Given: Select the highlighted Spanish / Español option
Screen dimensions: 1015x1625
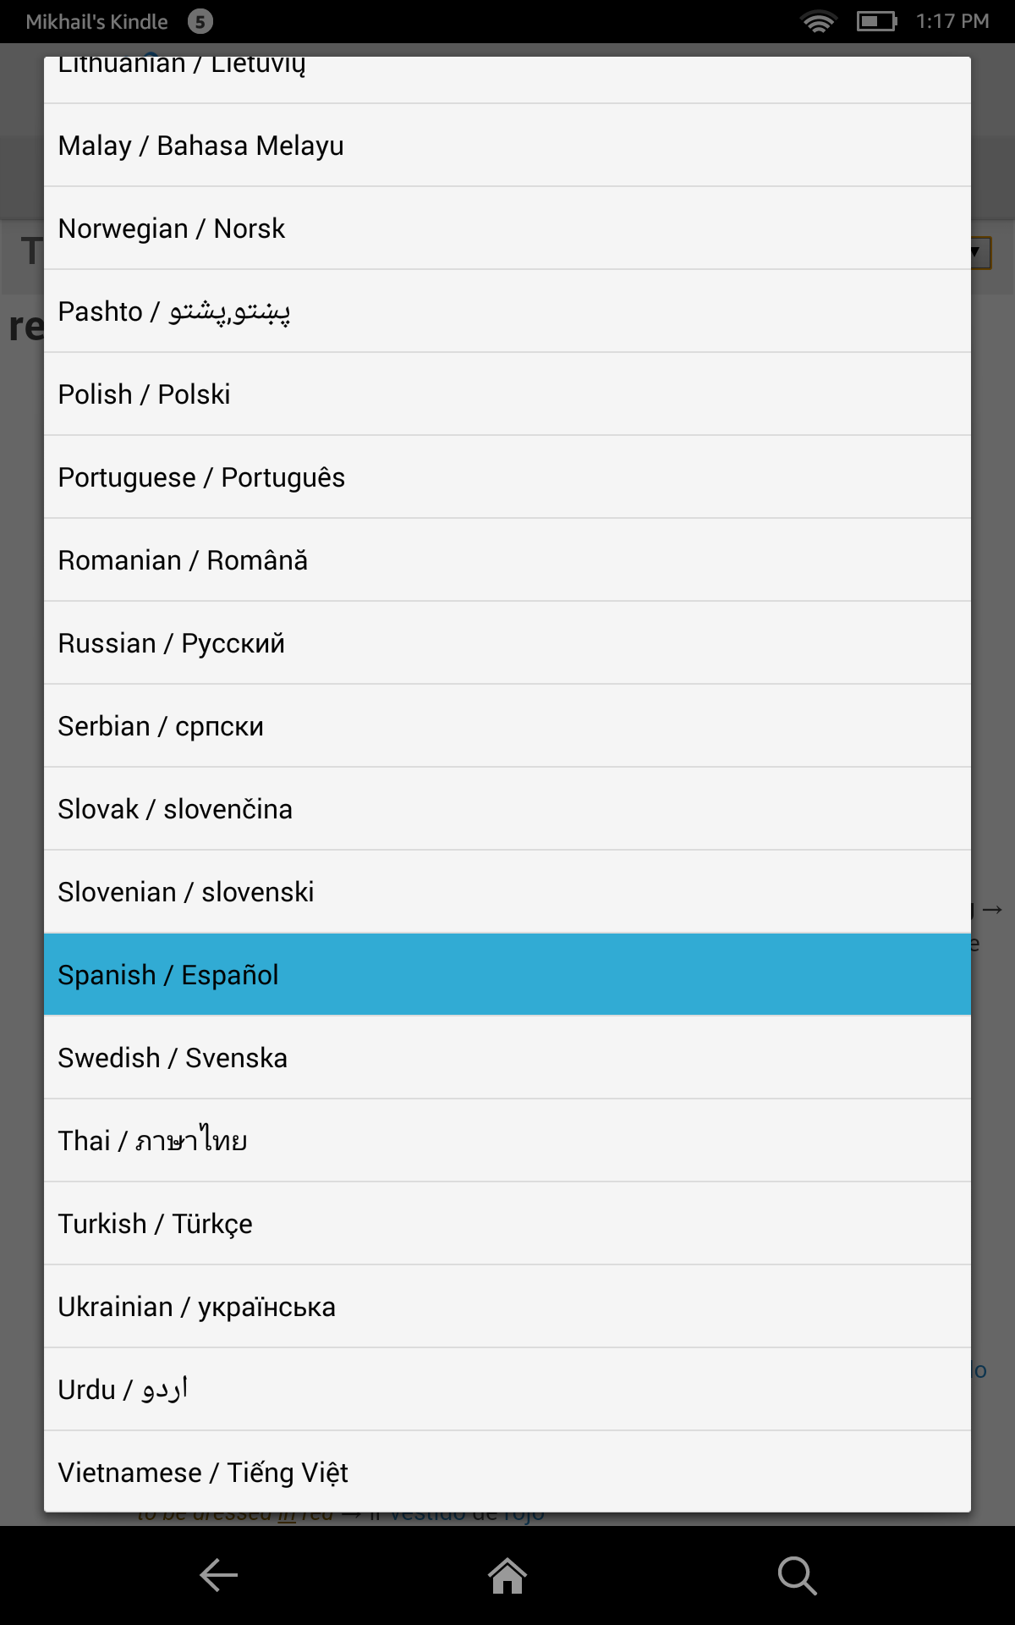Looking at the screenshot, I should point(507,974).
